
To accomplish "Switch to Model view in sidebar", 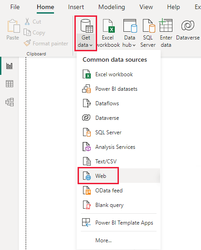I will click(10, 102).
